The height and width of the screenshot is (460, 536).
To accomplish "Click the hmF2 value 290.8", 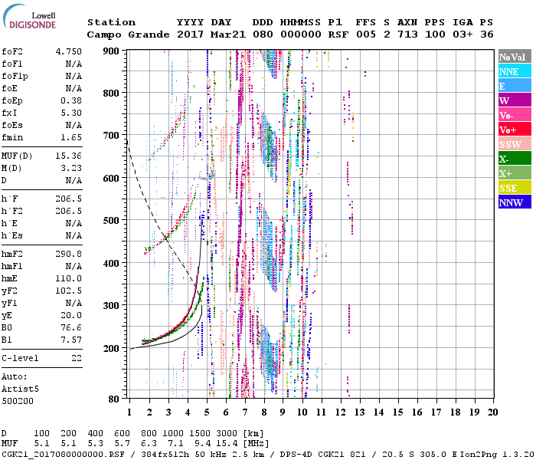I will tap(69, 254).
